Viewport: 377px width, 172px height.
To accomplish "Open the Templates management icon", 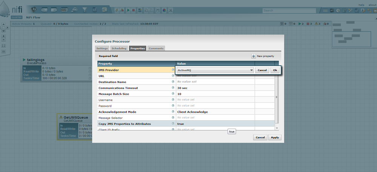I will coord(357,11).
